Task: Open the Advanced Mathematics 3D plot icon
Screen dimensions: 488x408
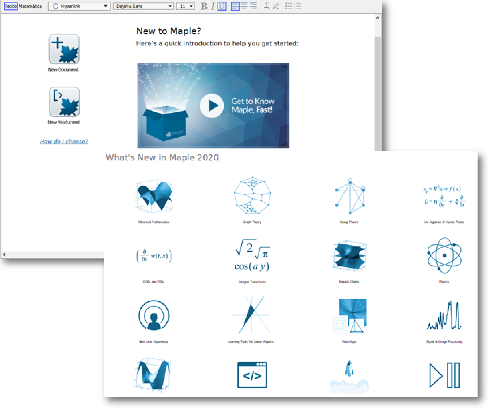Action: click(154, 196)
